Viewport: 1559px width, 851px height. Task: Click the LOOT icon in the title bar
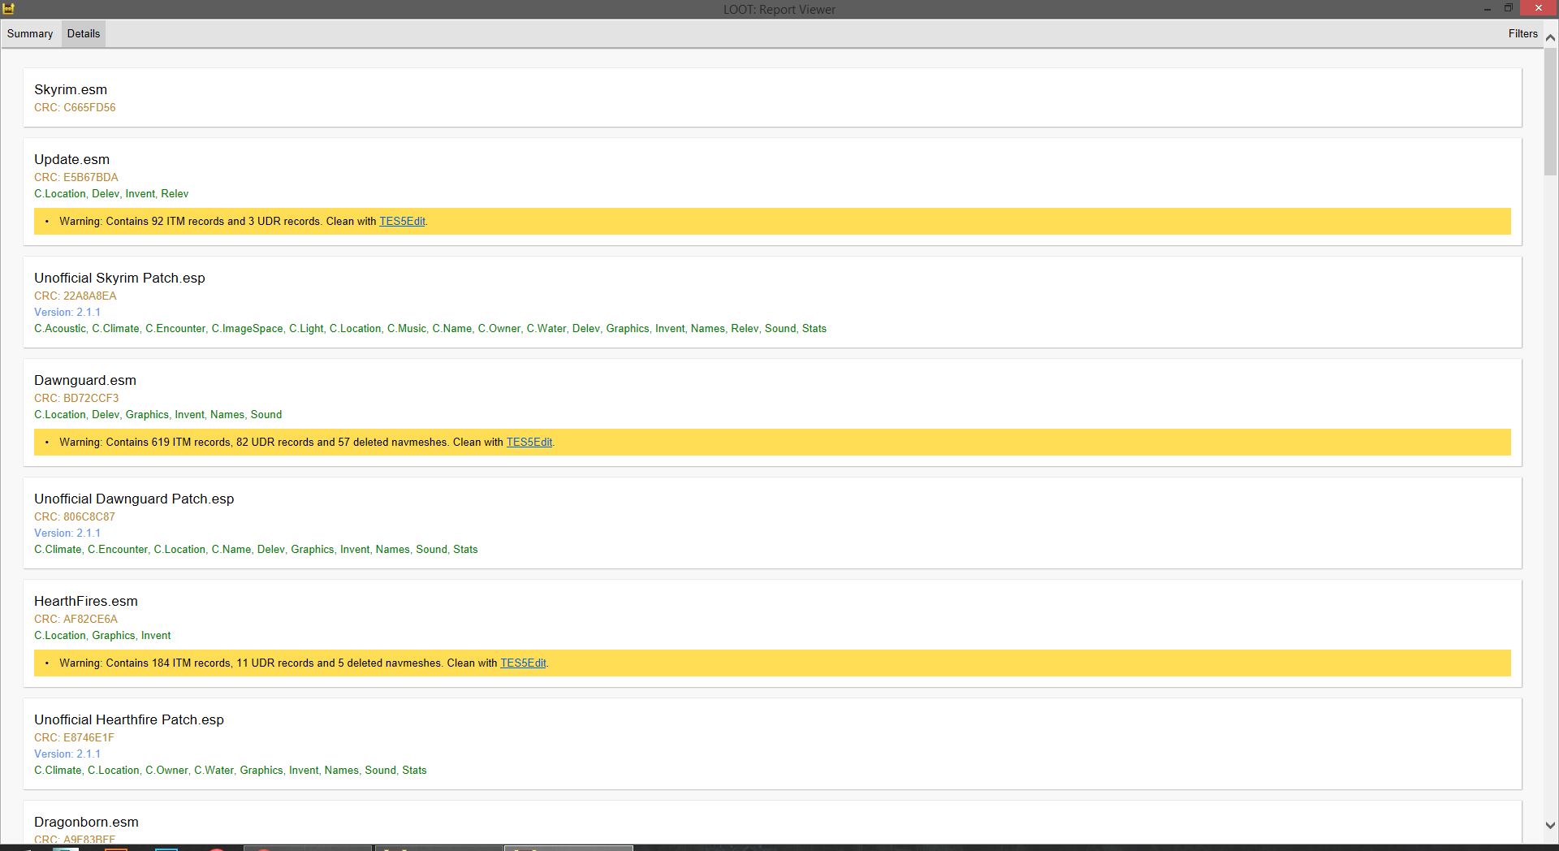point(9,9)
